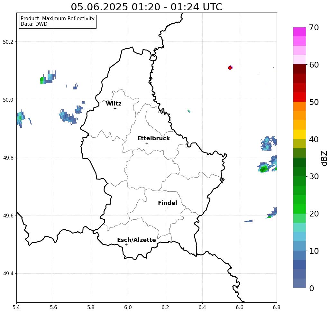This screenshot has width=331, height=313.
Task: Click the 70 label on the colorbar
Action: pyautogui.click(x=314, y=27)
